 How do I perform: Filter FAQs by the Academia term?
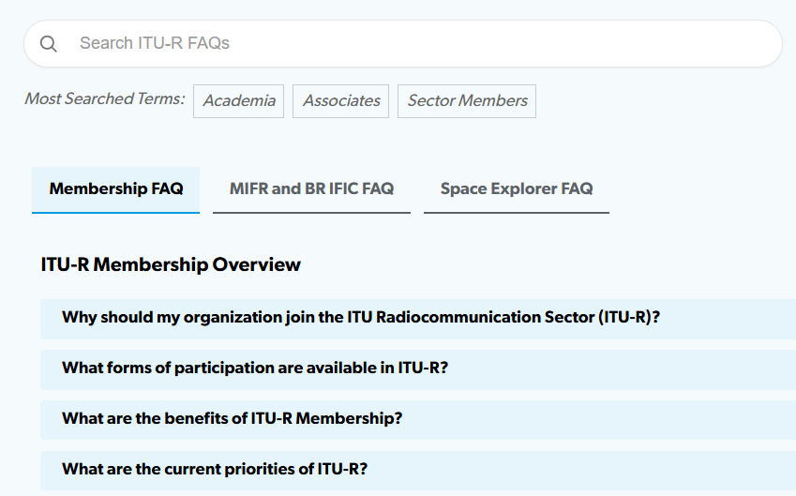tap(239, 101)
